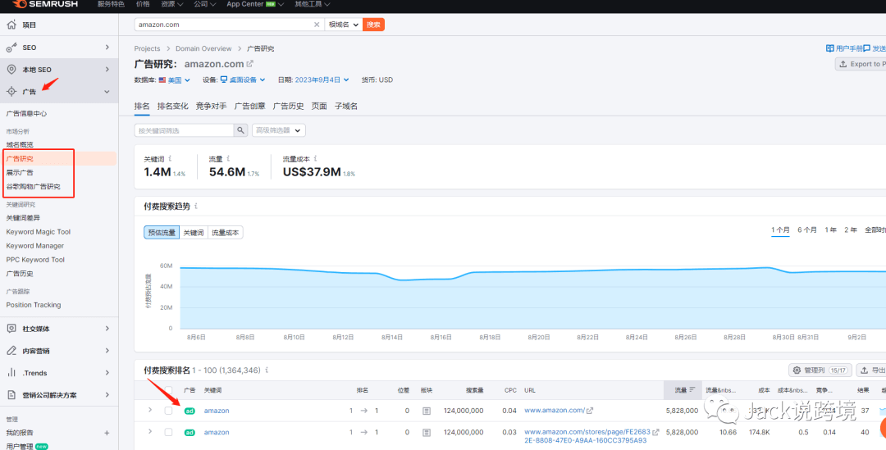The width and height of the screenshot is (886, 450).
Task: Switch to the 竞争对手 tab
Action: pyautogui.click(x=212, y=107)
